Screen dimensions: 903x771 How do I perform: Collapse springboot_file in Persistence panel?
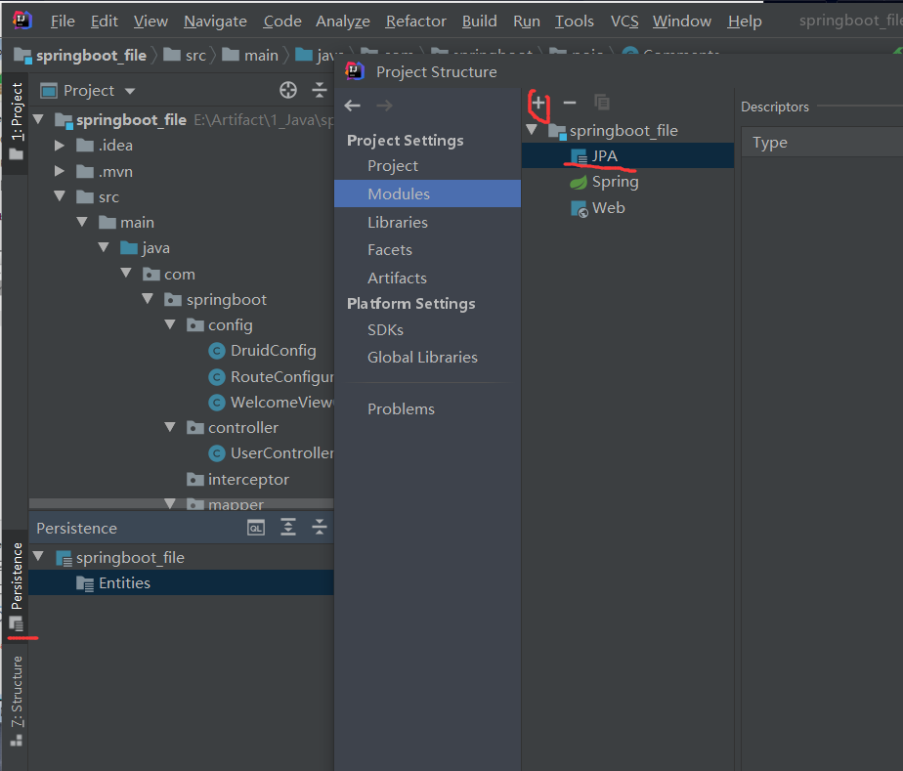pyautogui.click(x=38, y=556)
